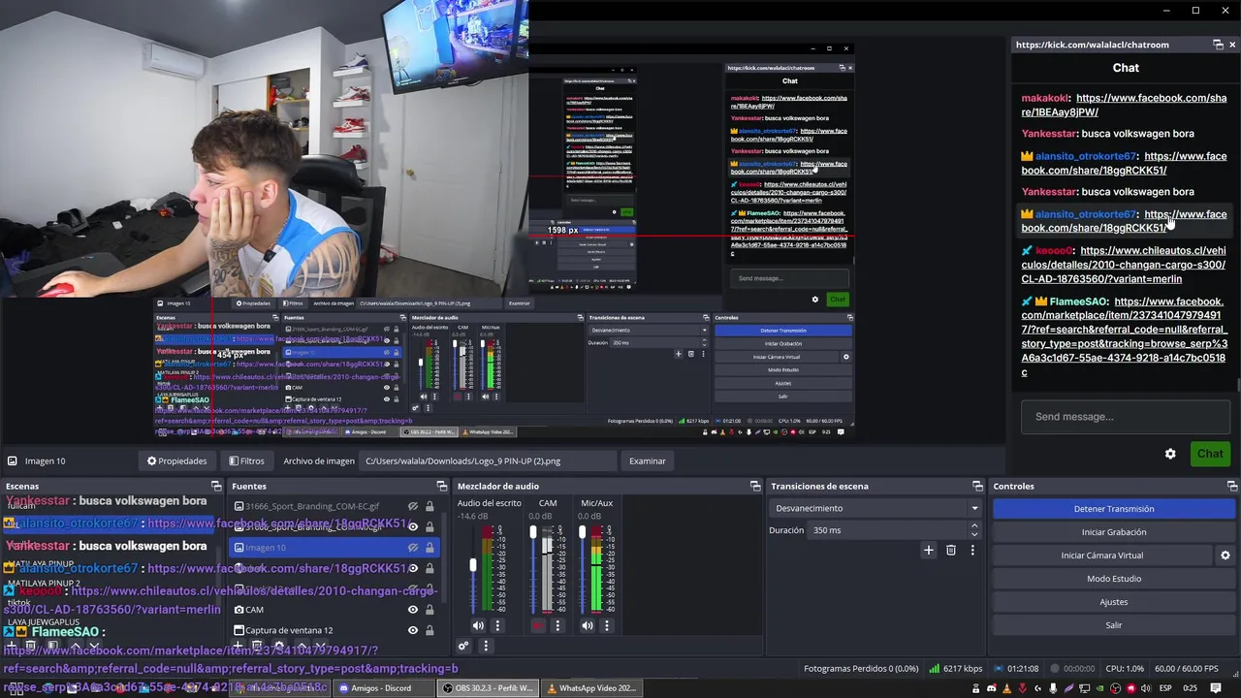Enable Modo Estudio
Screen dimensions: 1241x698
[1114, 579]
